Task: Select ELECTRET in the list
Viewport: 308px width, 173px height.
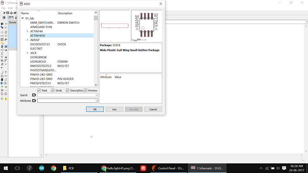Action: [x=36, y=48]
